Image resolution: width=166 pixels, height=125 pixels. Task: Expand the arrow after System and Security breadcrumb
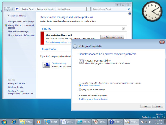pos(56,9)
